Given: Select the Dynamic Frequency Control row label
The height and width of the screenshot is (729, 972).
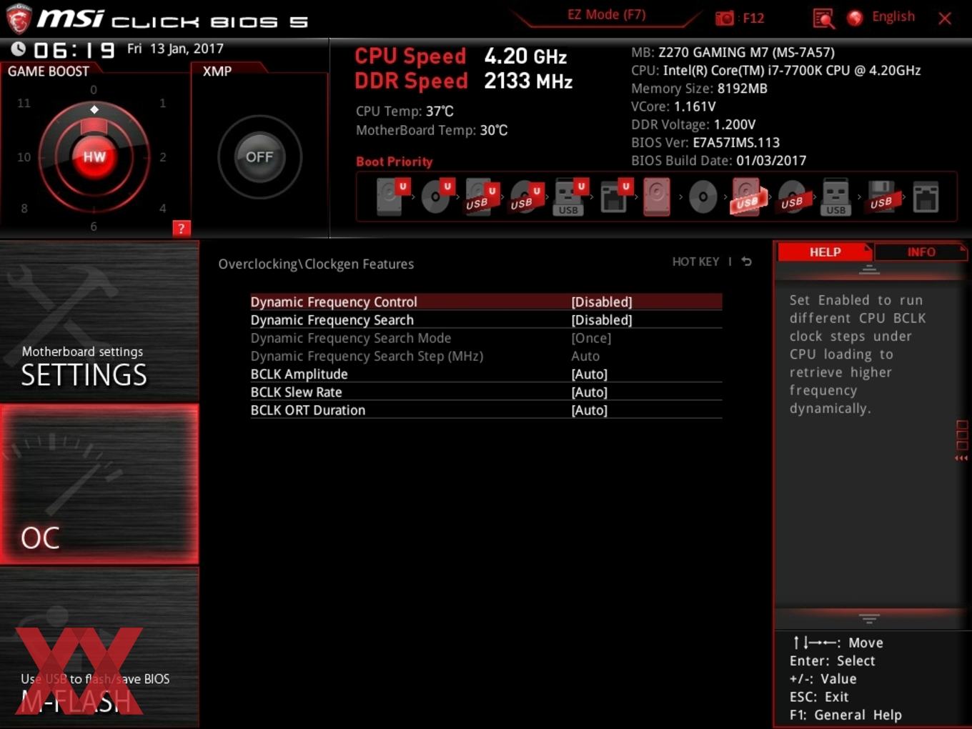Looking at the screenshot, I should point(334,302).
